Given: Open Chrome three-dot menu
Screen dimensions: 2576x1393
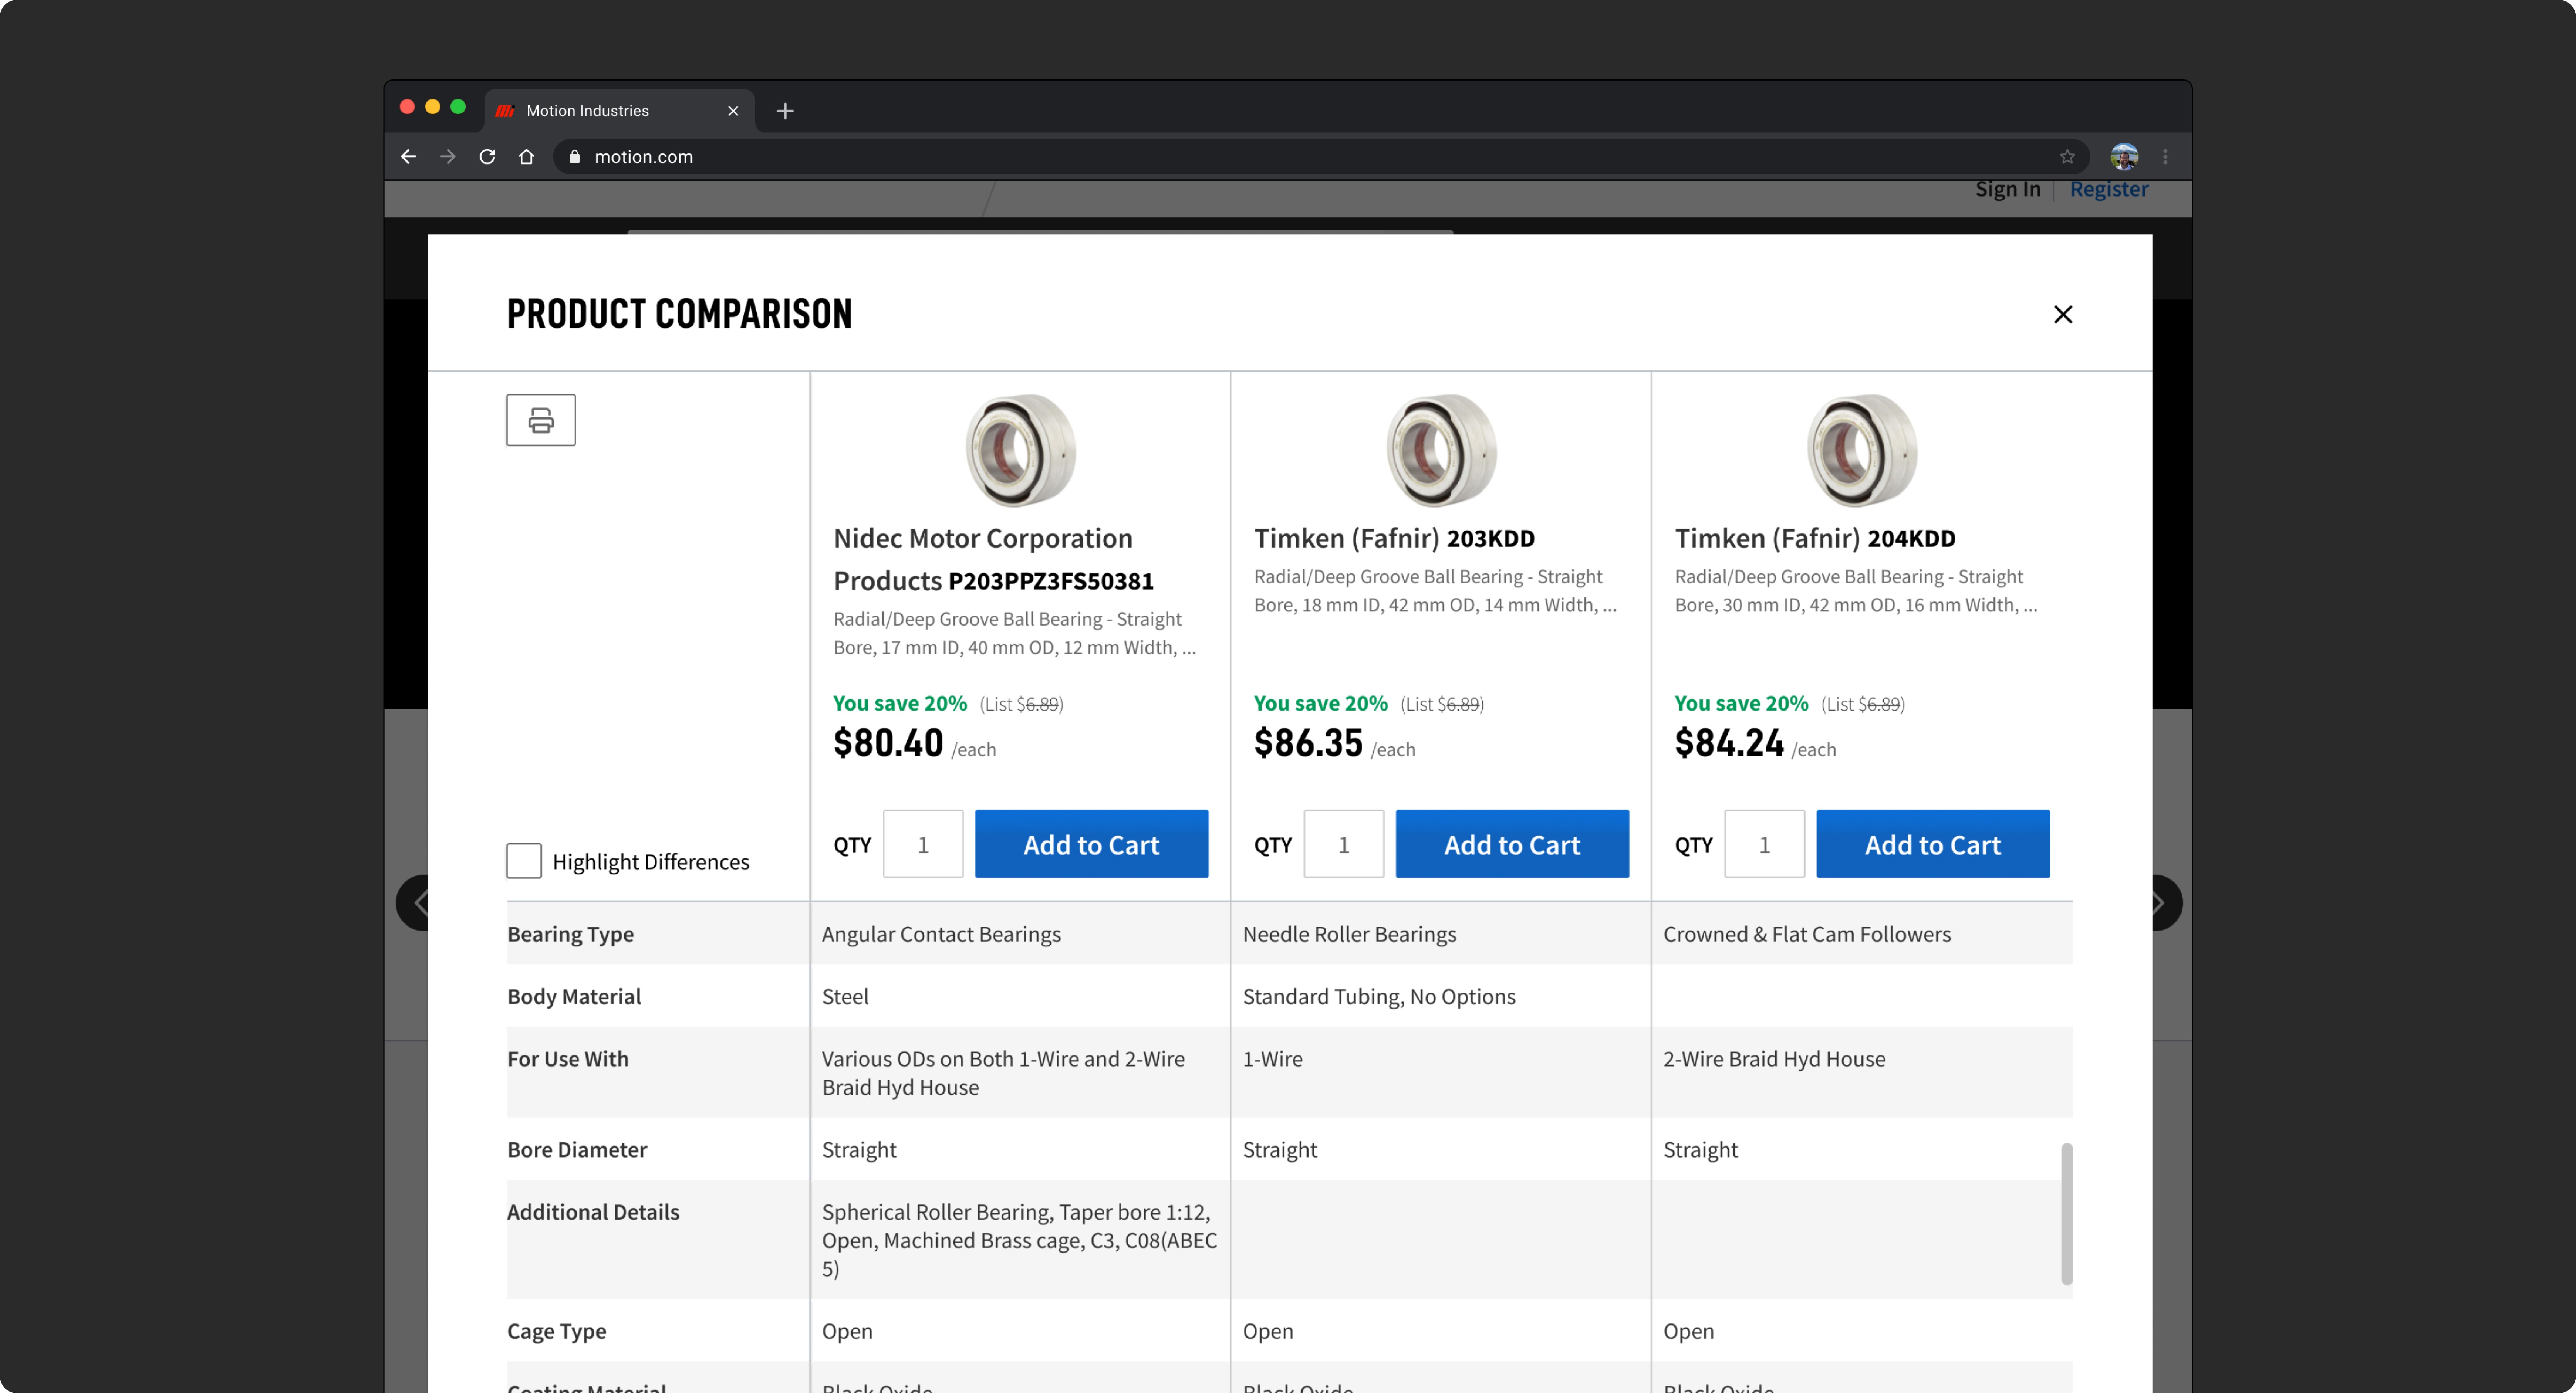Looking at the screenshot, I should (2165, 157).
